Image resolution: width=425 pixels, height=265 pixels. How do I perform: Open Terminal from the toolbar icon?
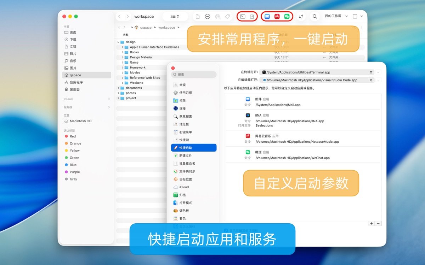(x=243, y=17)
